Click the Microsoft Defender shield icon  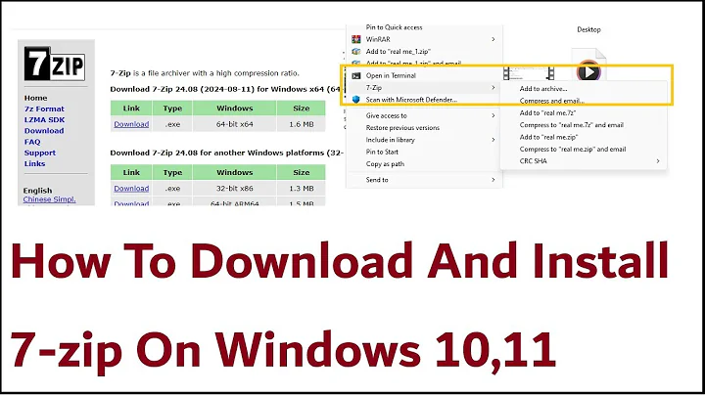pyautogui.click(x=356, y=100)
